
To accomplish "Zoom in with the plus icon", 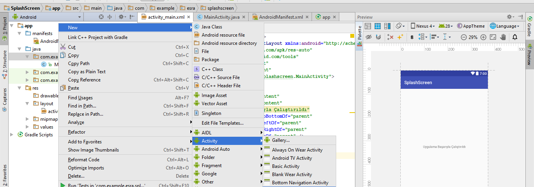I will point(483,37).
